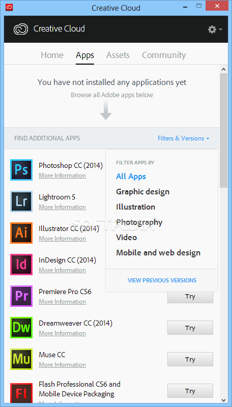
Task: Try Dreamweaver CC (2014)
Action: [190, 328]
